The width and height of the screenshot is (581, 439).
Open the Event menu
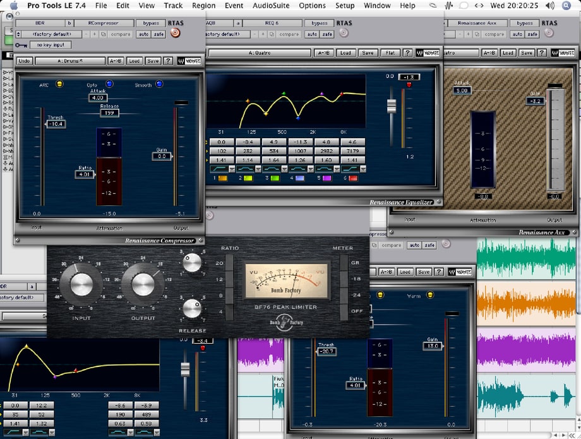(234, 6)
